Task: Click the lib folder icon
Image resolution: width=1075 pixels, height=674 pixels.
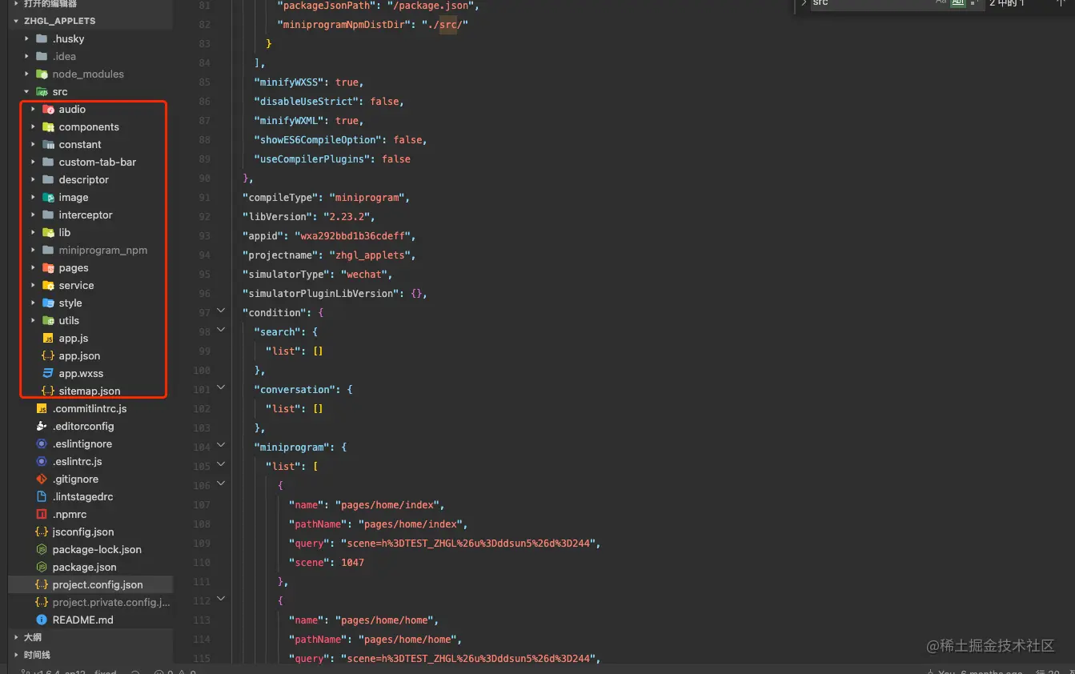Action: coord(48,233)
